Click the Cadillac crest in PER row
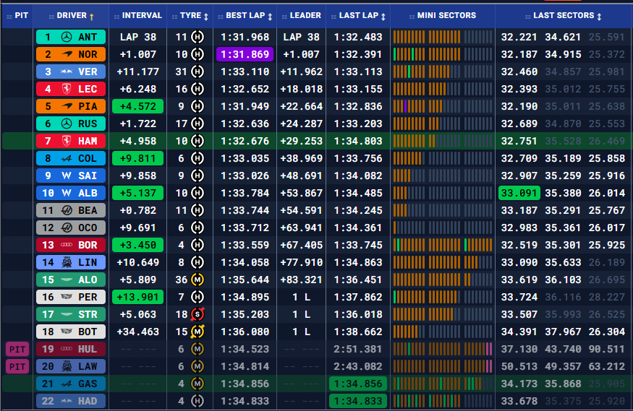Image resolution: width=633 pixels, height=411 pixels. (x=67, y=297)
